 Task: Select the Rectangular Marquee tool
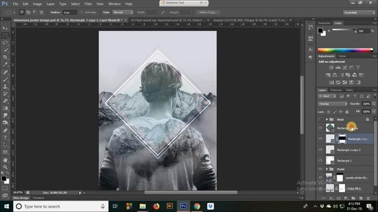pos(5,35)
